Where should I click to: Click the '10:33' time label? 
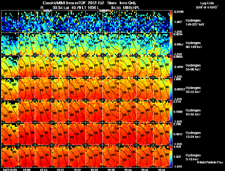(x=94, y=170)
